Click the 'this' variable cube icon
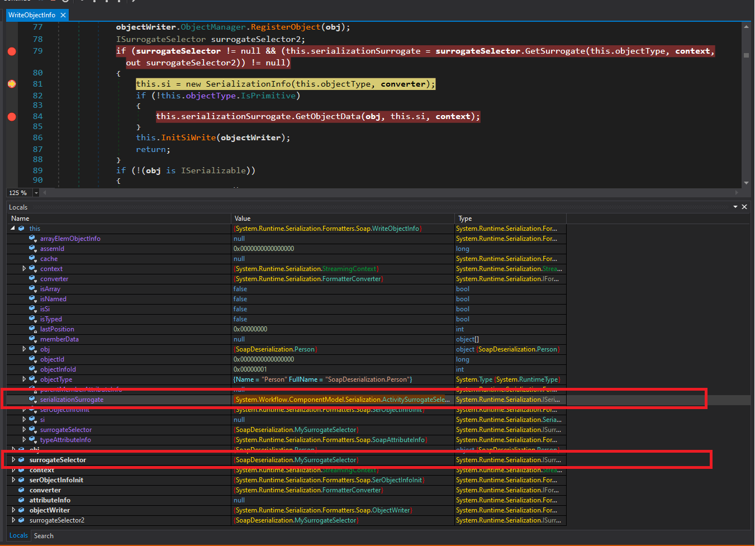The height and width of the screenshot is (546, 755). point(21,229)
